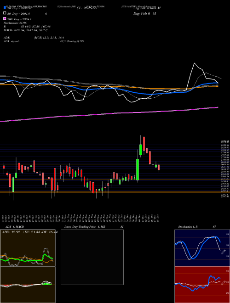Click the 'Intra Day Trading Price & MR' title
The width and height of the screenshot is (230, 303).
(x=85, y=227)
